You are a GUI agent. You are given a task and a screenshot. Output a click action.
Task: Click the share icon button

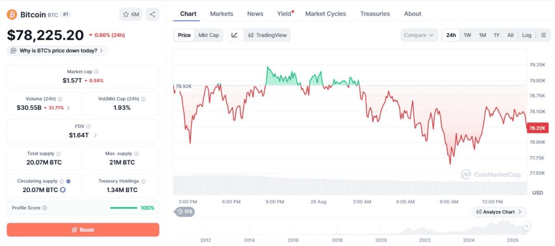(x=152, y=14)
